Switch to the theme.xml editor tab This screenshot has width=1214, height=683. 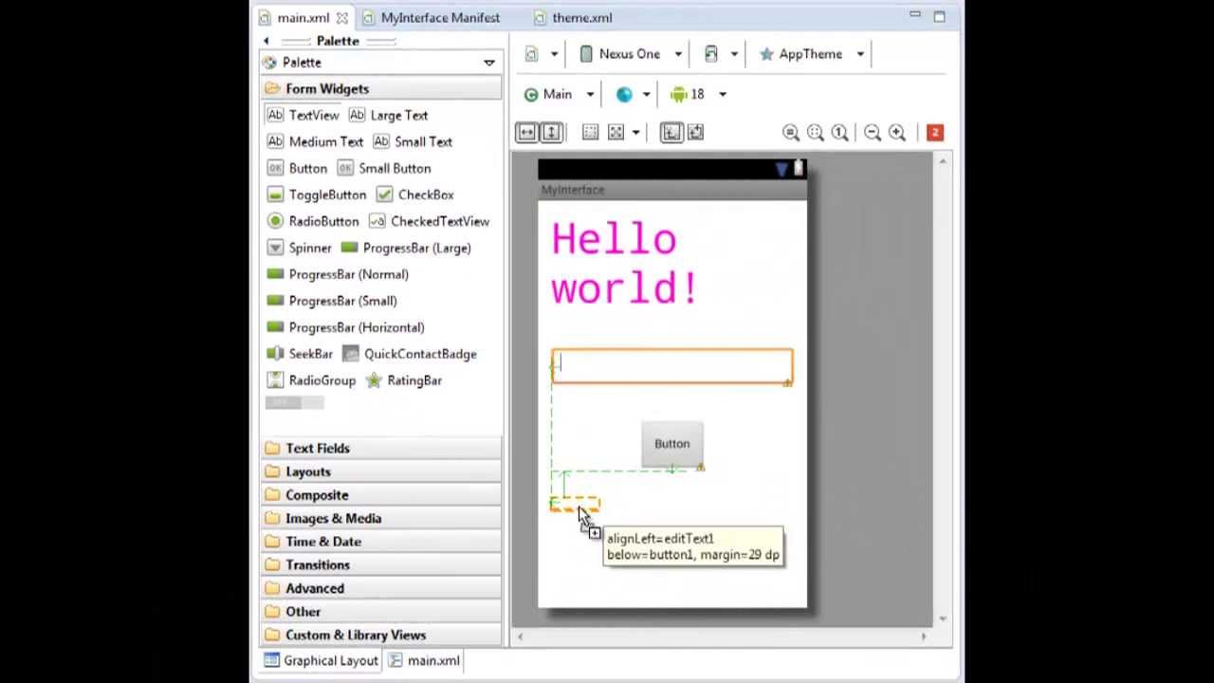pos(574,18)
